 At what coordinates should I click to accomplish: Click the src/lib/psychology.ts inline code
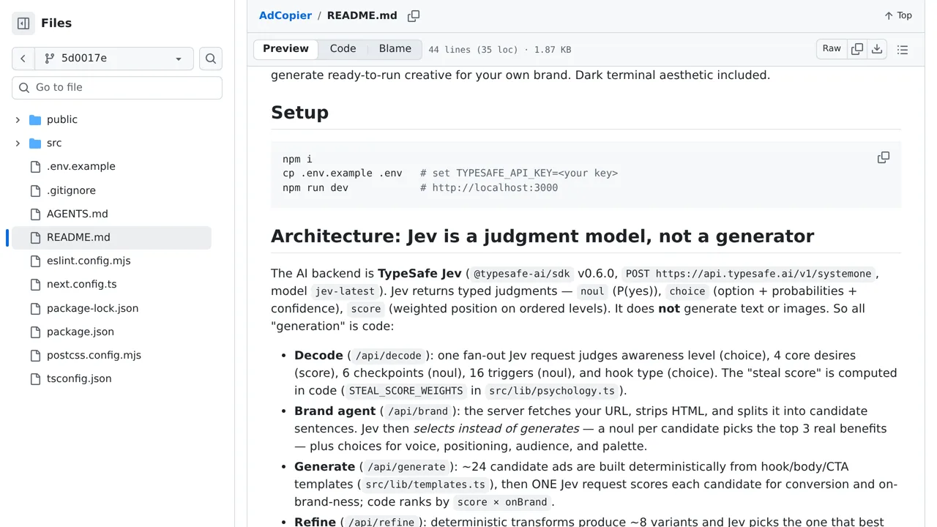552,391
